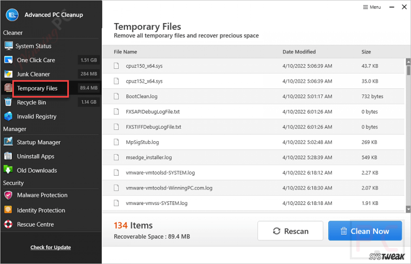Open Invalid Registry section

pyautogui.click(x=37, y=117)
